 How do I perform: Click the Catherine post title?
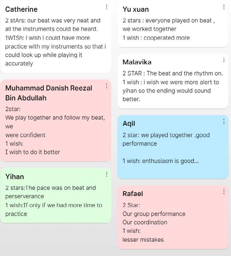click(x=21, y=9)
